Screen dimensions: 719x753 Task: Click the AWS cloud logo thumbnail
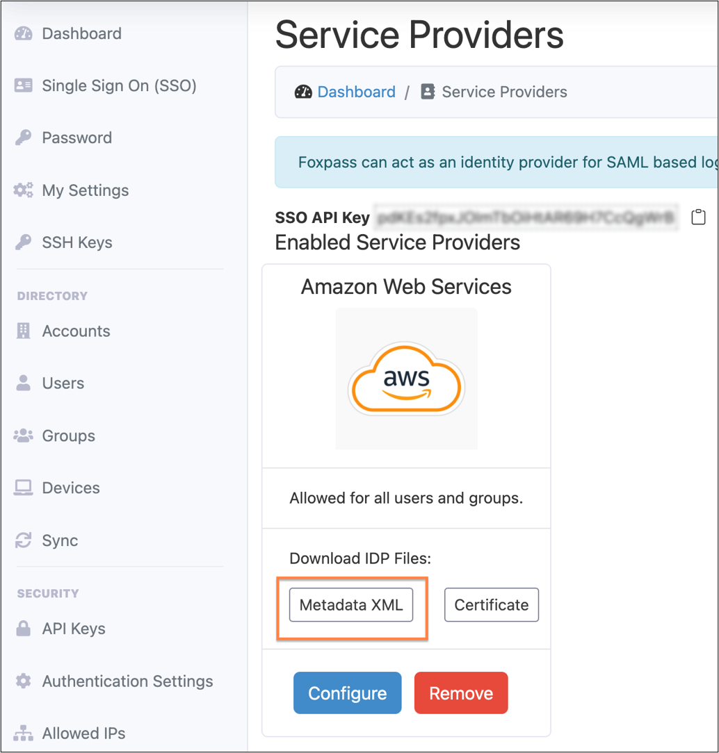407,379
